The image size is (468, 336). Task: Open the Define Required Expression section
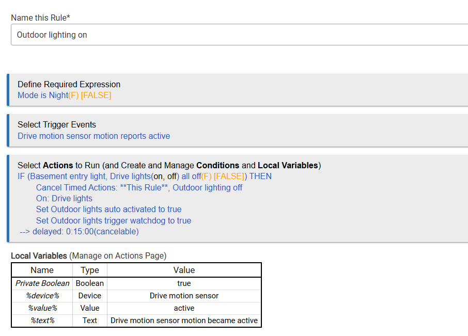69,84
